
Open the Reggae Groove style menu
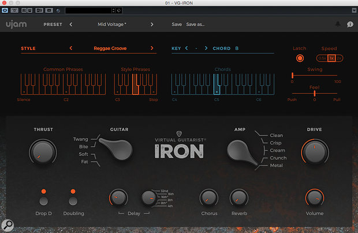point(110,48)
